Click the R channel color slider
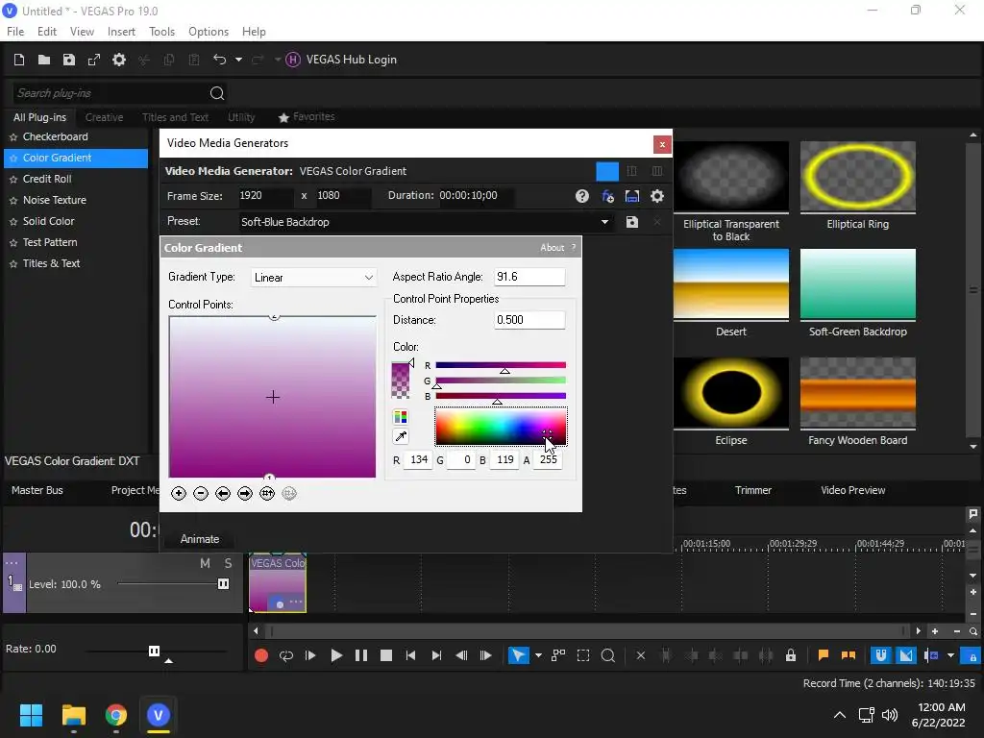Viewport: 984px width, 738px height. (500, 365)
